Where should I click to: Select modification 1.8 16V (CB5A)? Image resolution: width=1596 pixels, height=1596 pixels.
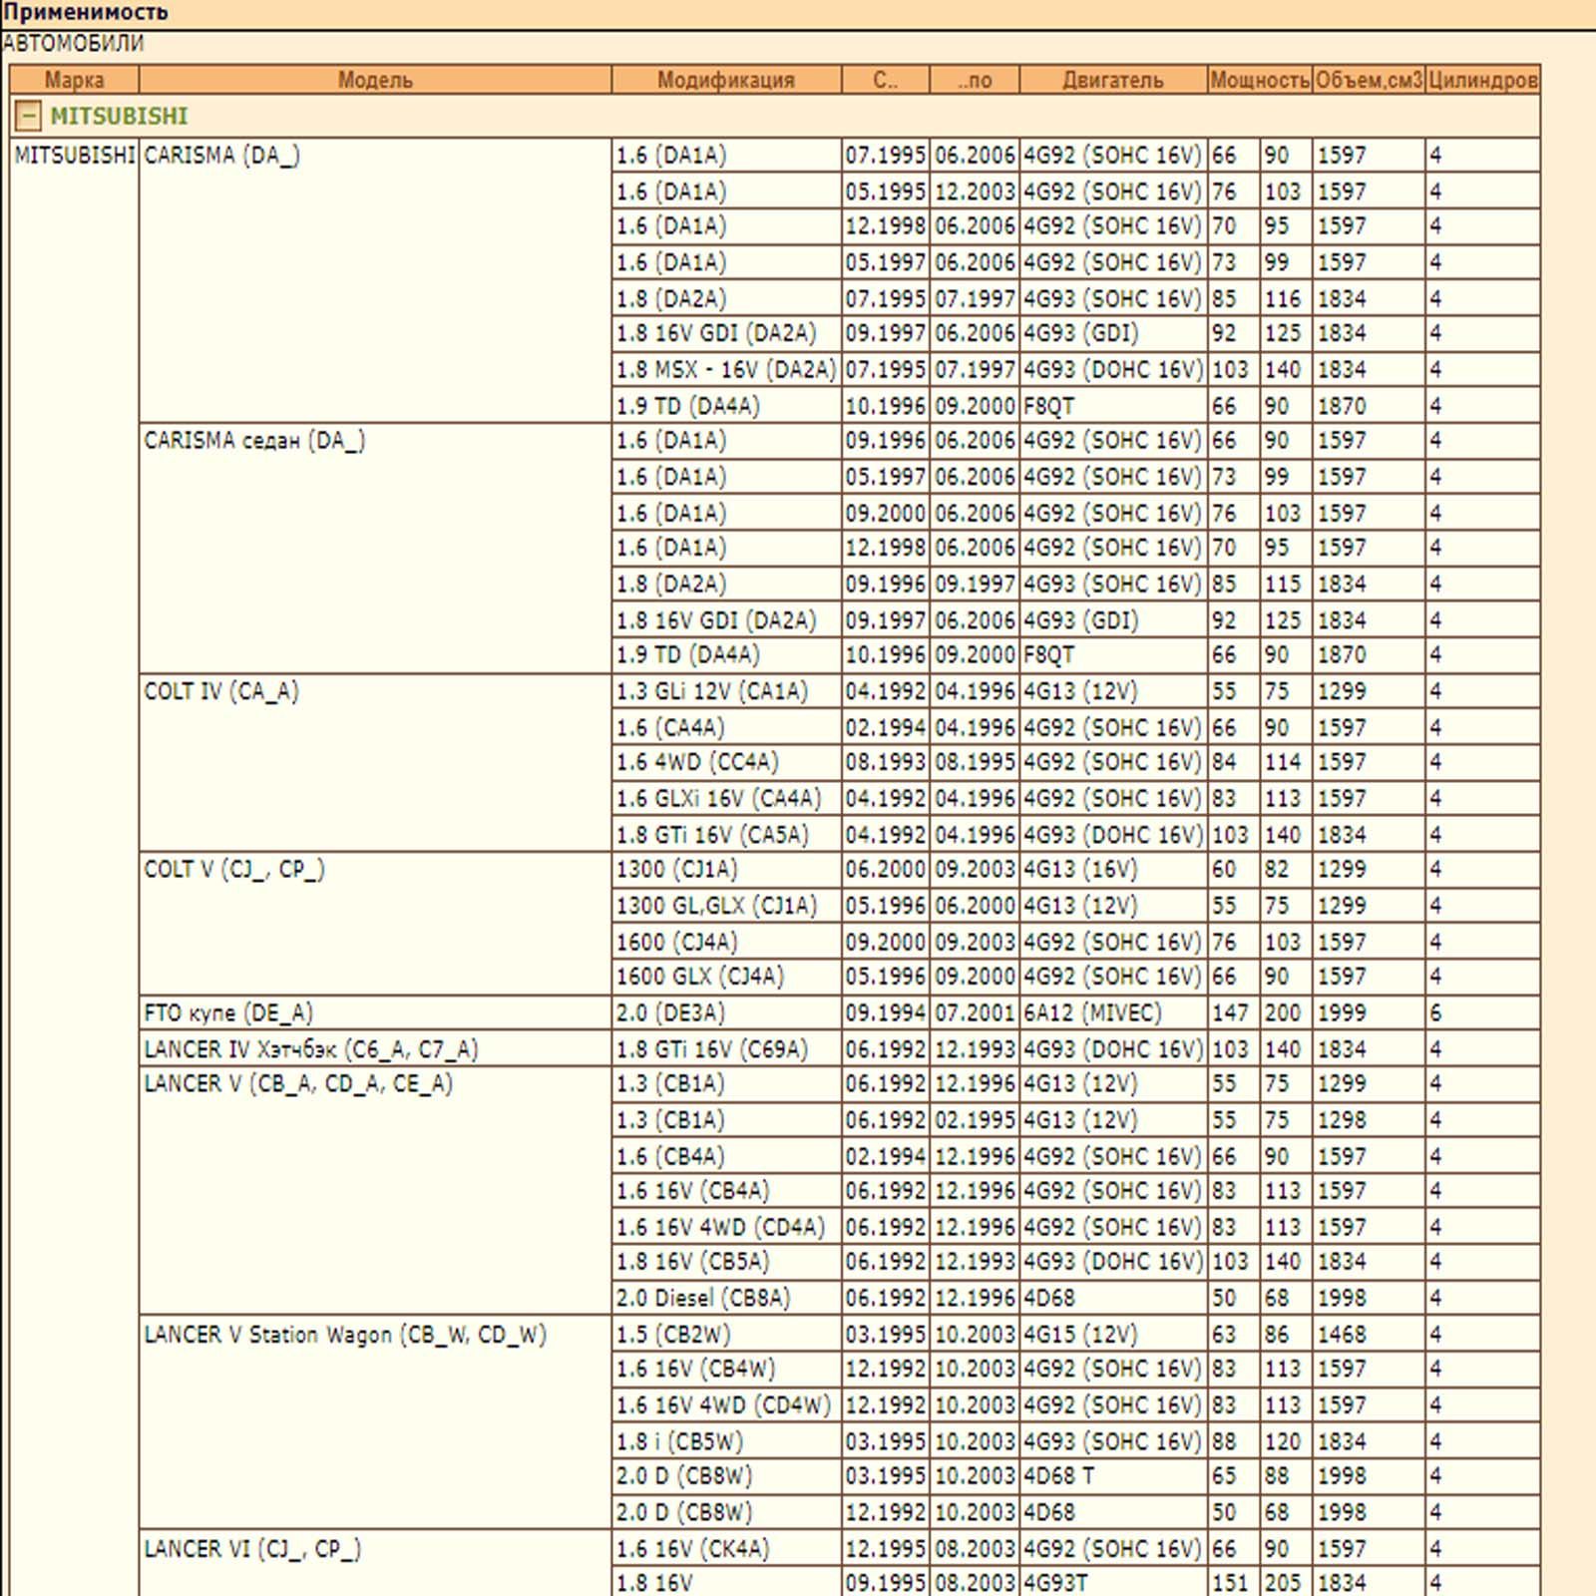tap(726, 1262)
